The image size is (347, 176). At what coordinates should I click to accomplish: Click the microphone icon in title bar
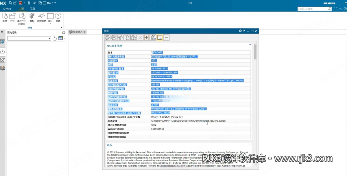point(29,3)
